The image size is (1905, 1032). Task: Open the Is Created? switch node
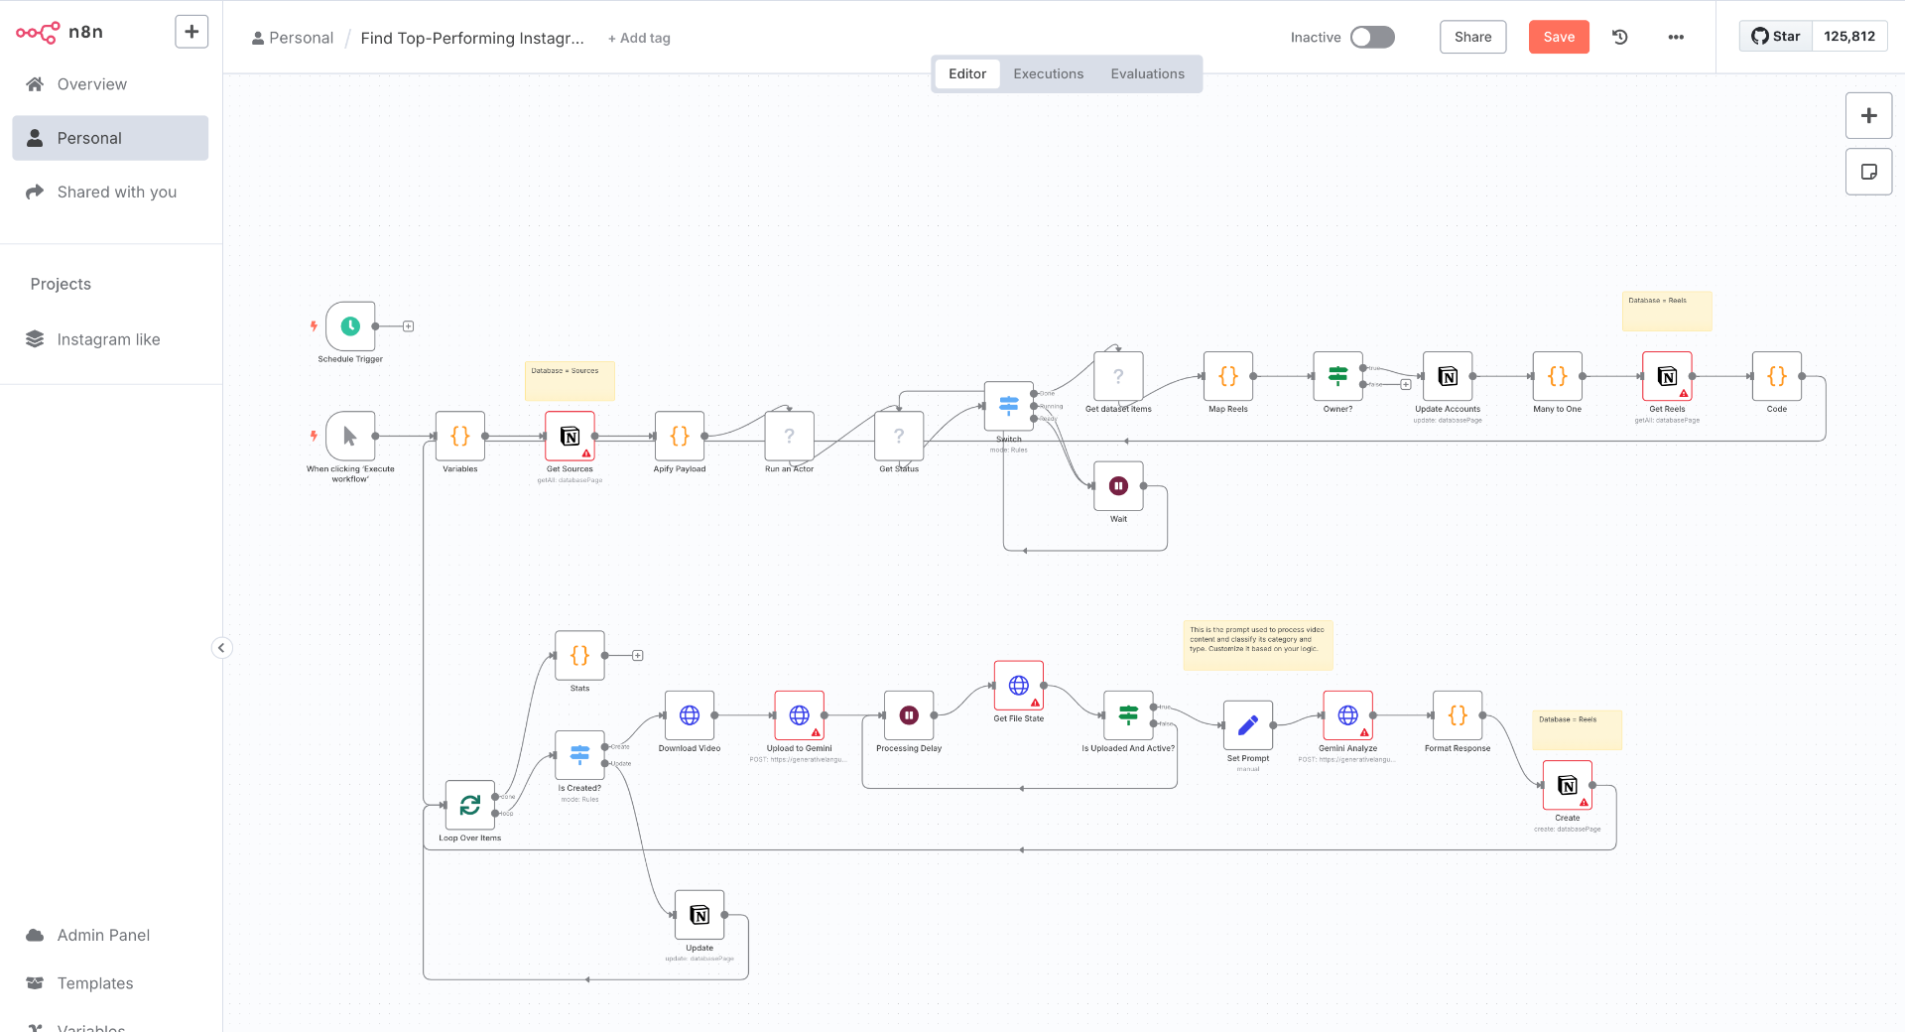579,755
